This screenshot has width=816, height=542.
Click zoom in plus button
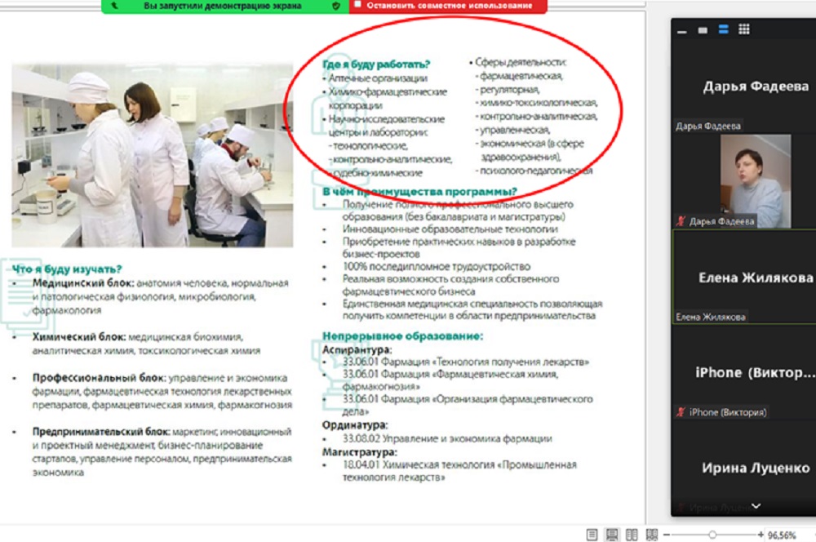(x=761, y=535)
